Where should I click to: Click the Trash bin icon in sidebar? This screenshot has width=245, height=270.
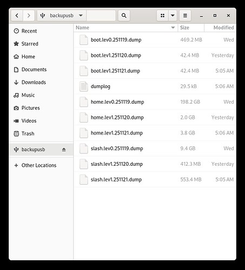pyautogui.click(x=16, y=134)
